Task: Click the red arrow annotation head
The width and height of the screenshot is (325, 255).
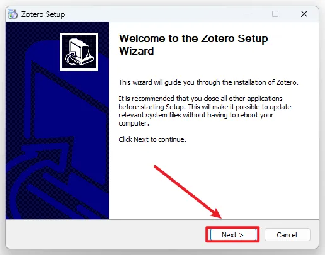Action: coord(216,214)
